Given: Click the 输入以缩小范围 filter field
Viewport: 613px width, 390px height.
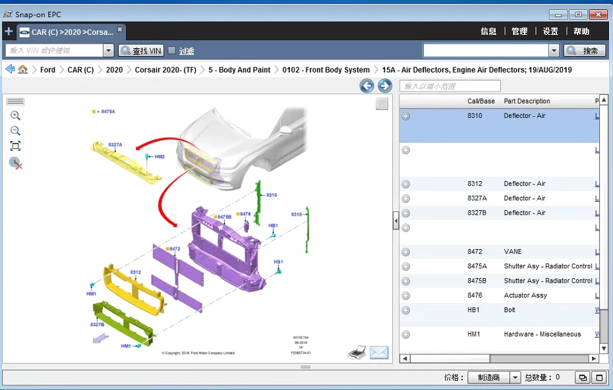Looking at the screenshot, I should point(450,86).
